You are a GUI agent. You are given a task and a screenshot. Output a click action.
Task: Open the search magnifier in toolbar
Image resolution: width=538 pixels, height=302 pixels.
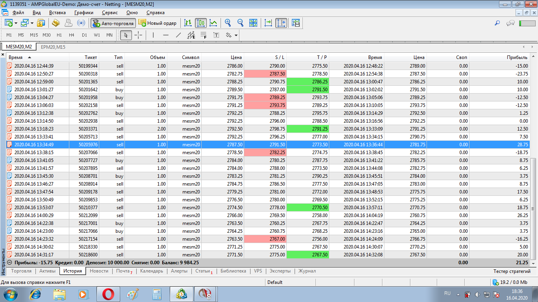pyautogui.click(x=497, y=23)
